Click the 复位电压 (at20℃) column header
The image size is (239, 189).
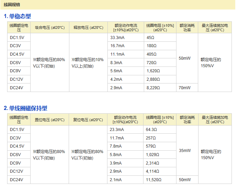coord(88,120)
